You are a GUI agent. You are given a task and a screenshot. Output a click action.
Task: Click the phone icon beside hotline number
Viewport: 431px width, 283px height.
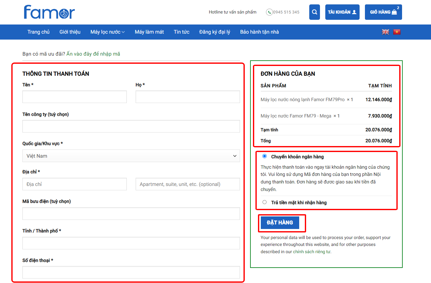coord(269,12)
